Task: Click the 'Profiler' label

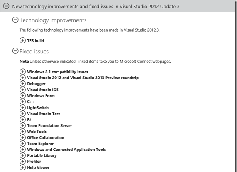Action: pyautogui.click(x=34, y=162)
